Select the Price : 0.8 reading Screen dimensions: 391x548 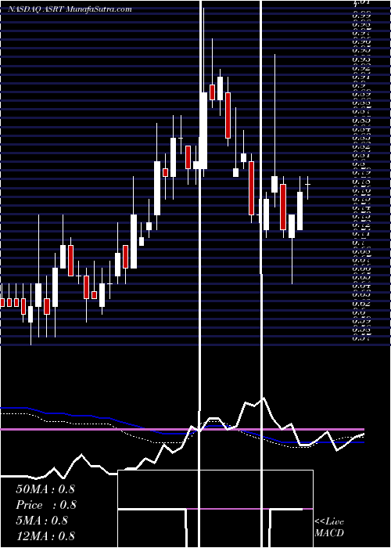46,505
